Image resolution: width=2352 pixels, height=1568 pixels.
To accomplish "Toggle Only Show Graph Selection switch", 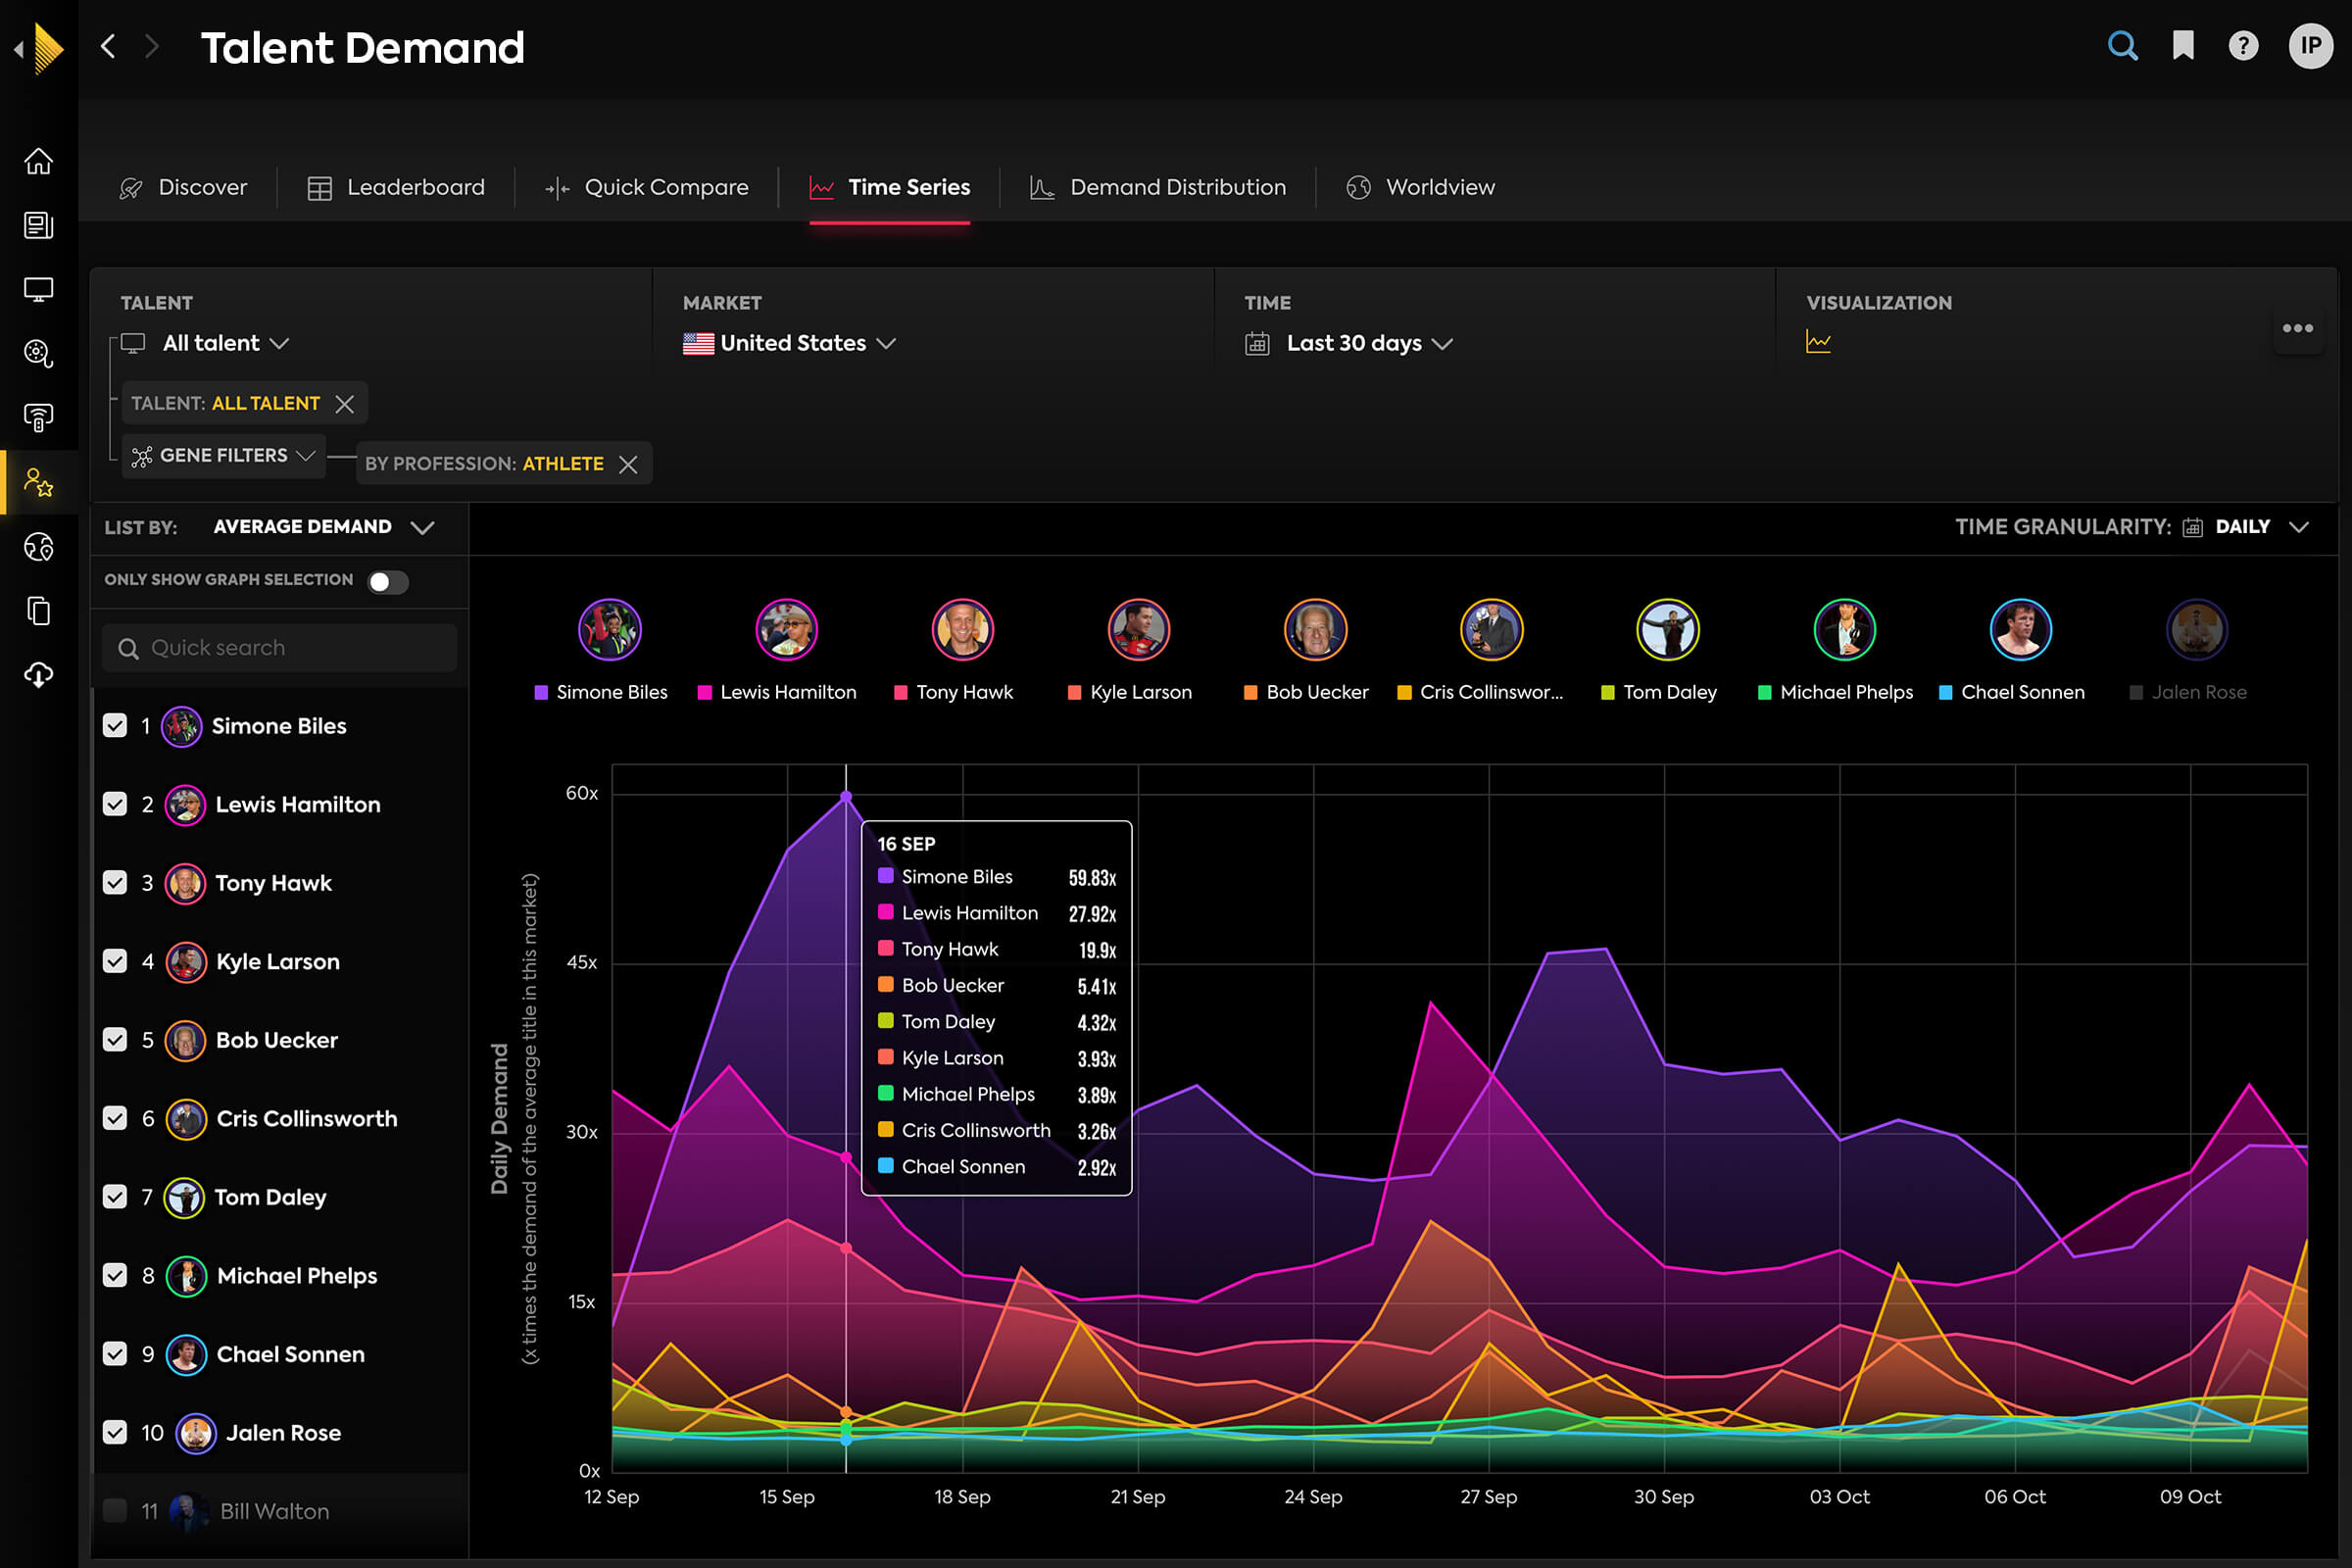I will [387, 581].
